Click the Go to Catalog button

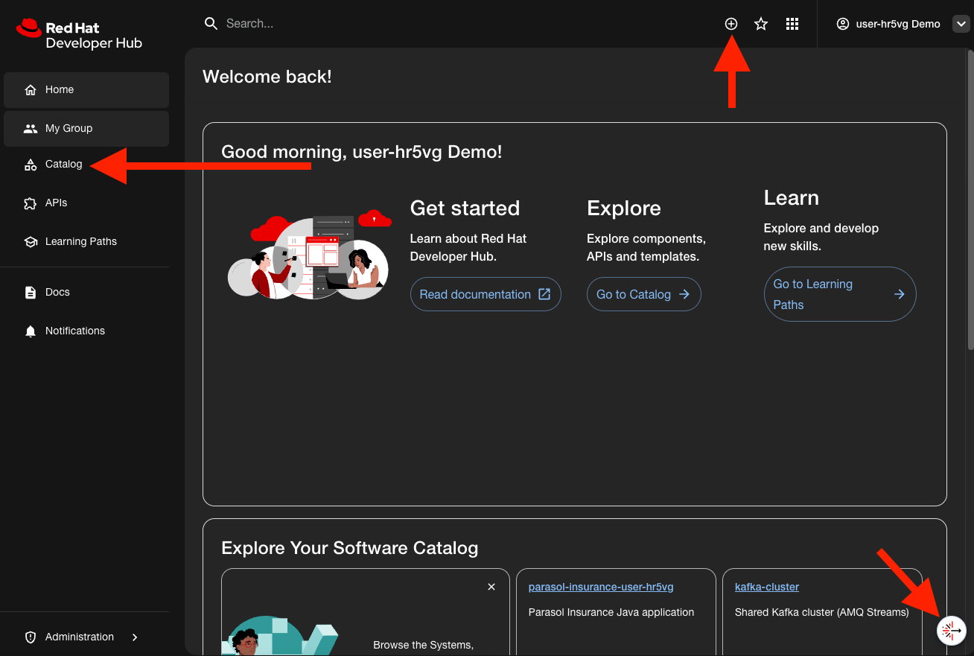644,294
